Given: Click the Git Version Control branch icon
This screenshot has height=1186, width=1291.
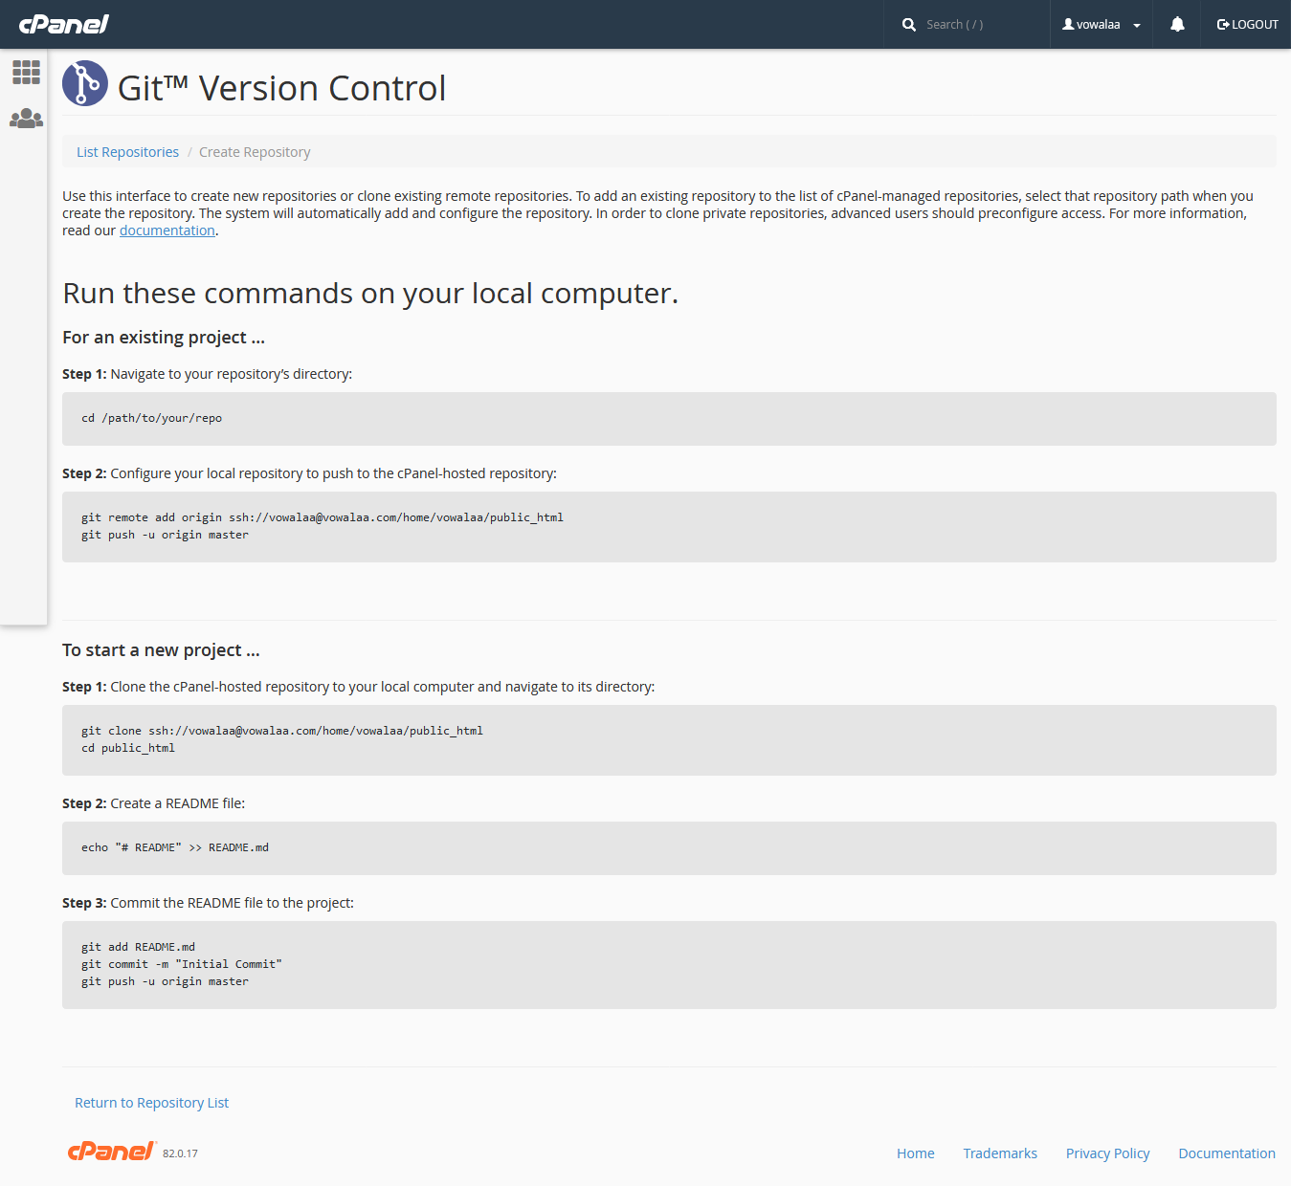Looking at the screenshot, I should click(x=85, y=84).
